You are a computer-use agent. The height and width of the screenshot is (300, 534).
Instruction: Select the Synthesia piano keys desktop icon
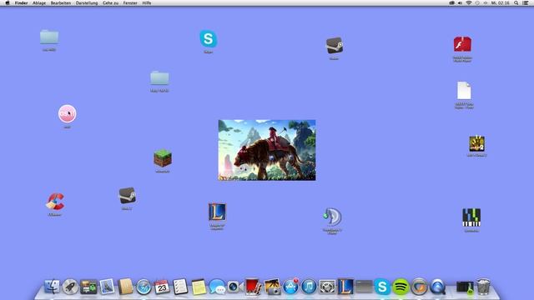point(471,217)
